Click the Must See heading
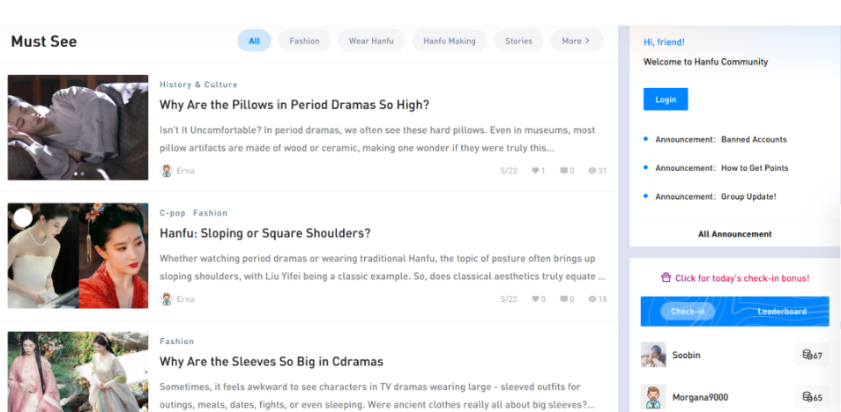Screen dimensions: 841x412 [44, 41]
